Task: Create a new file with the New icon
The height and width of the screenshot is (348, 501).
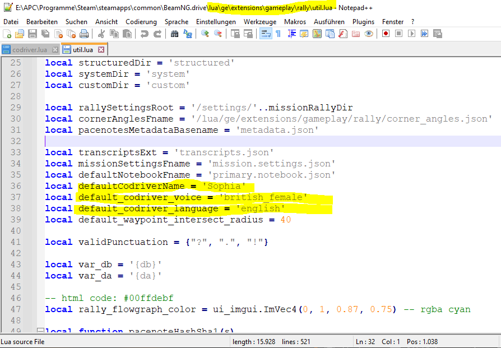Action: pyautogui.click(x=7, y=34)
